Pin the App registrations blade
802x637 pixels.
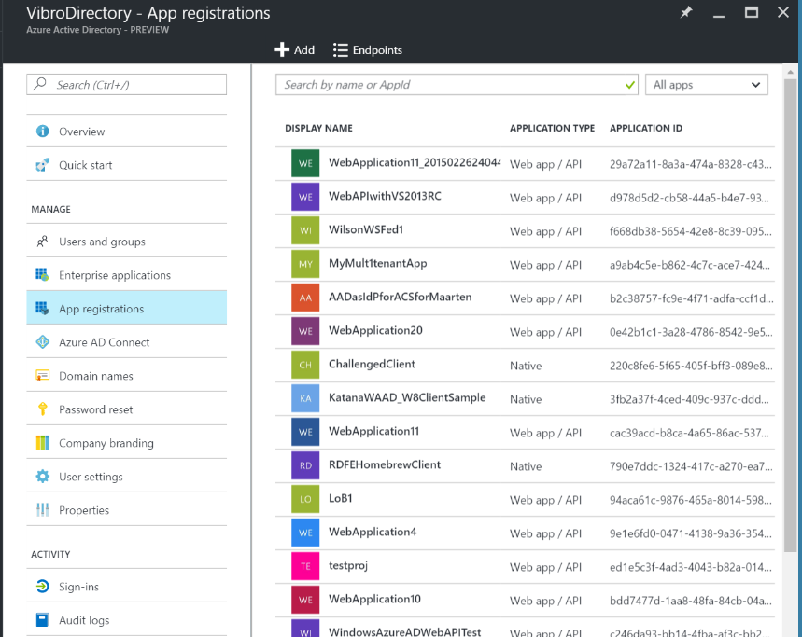[x=686, y=12]
